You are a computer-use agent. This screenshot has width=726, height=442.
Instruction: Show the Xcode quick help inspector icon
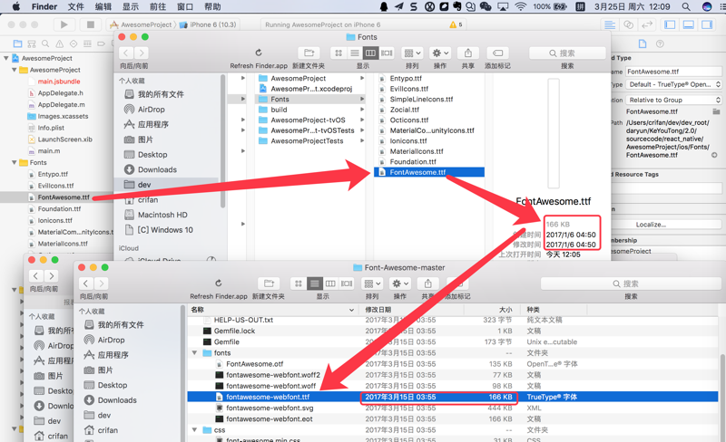tap(660, 43)
